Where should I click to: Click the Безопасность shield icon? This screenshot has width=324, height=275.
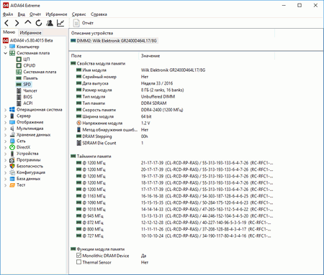[x=12, y=166]
